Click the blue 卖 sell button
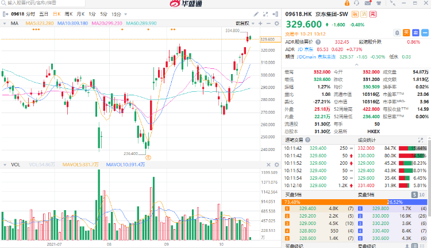This screenshot has height=248, width=431. (415, 33)
